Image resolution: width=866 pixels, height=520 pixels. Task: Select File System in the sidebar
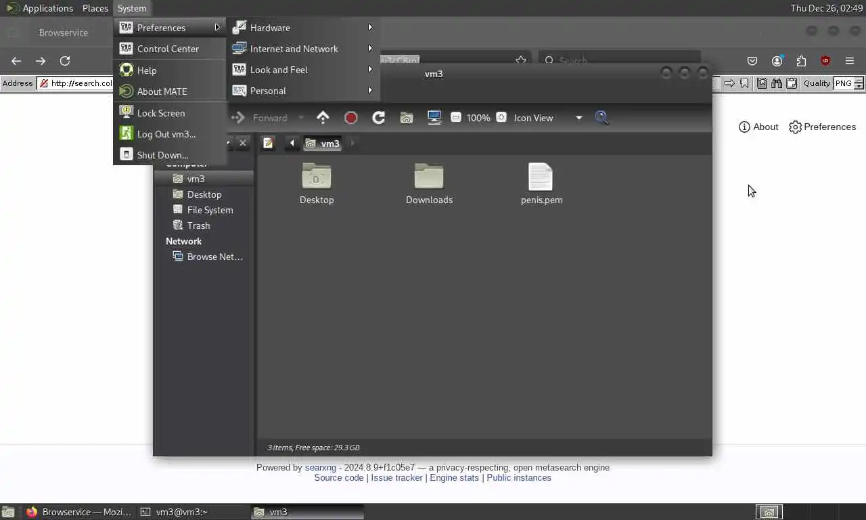204,210
